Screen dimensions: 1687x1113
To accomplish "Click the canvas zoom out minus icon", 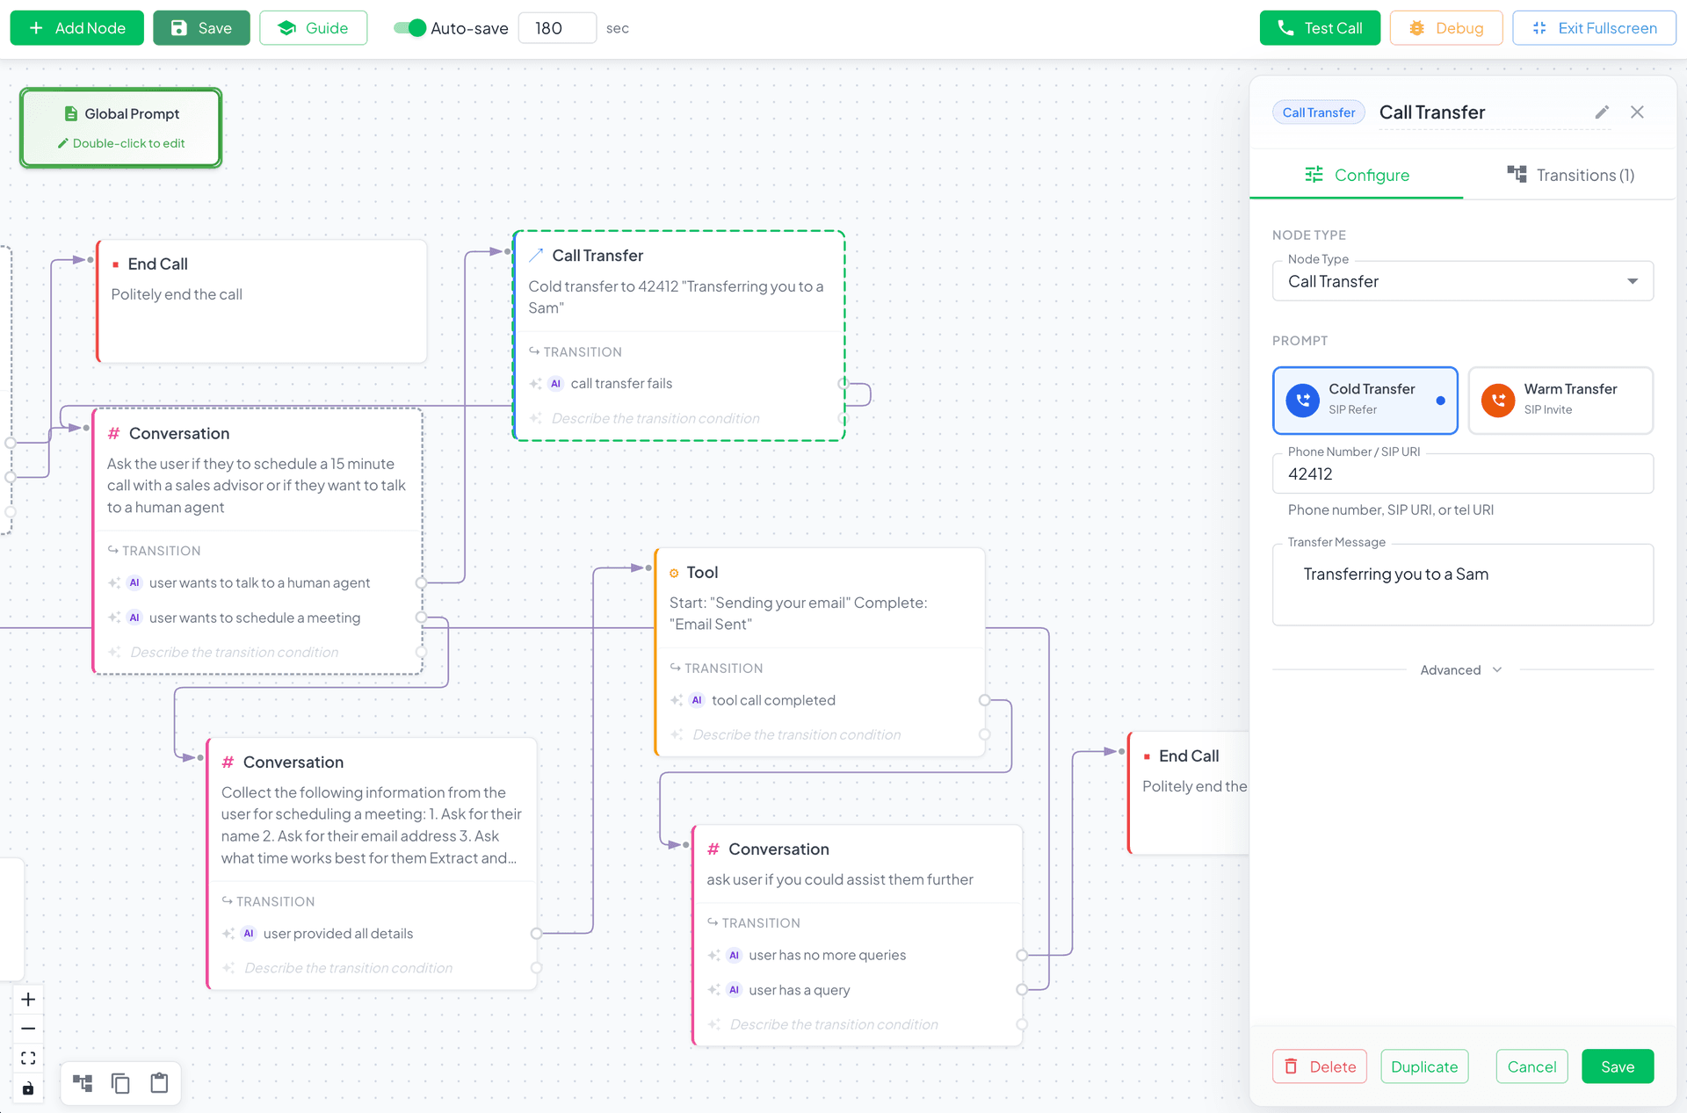I will pyautogui.click(x=28, y=1029).
